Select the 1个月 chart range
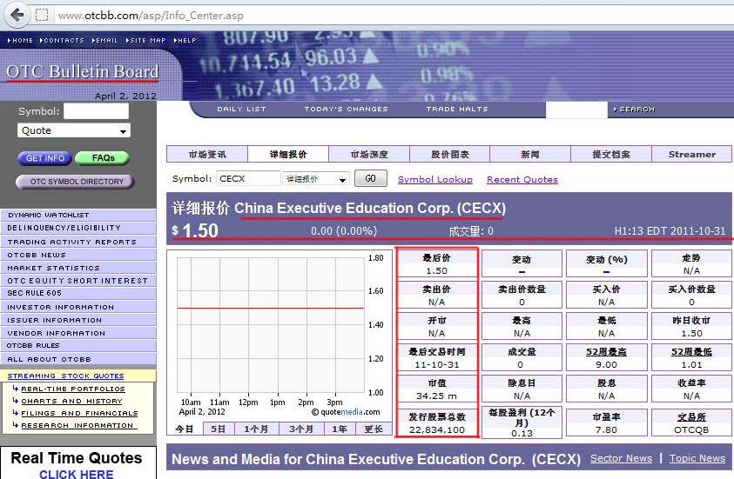Screen dimensions: 734x479 255,429
